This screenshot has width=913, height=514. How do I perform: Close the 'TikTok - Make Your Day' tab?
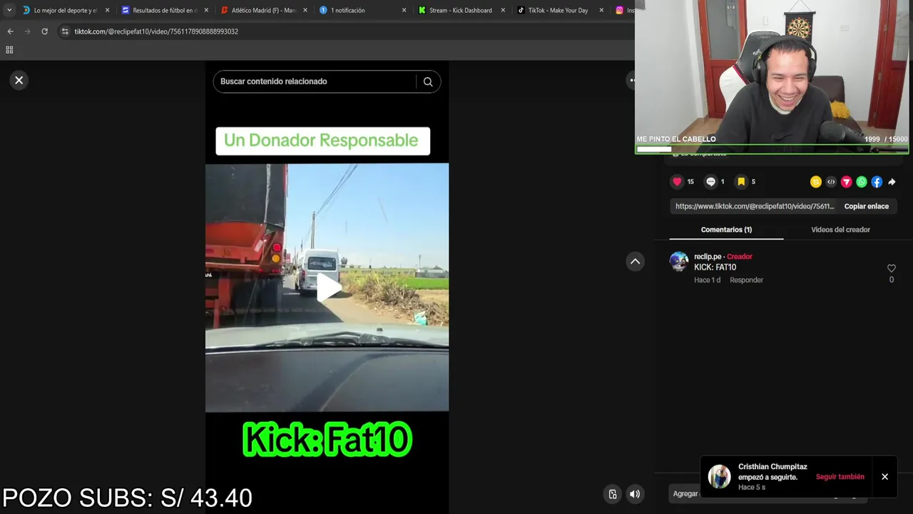pyautogui.click(x=601, y=11)
